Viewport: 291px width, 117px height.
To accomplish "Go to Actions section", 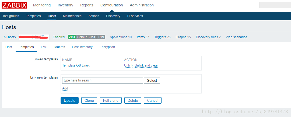I will coord(94,16).
